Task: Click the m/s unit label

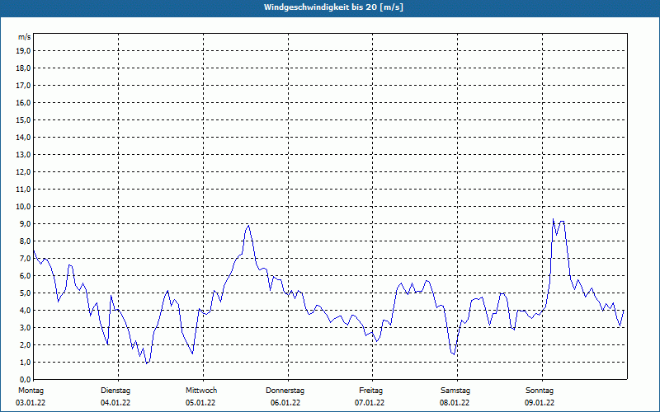Action: coord(25,37)
